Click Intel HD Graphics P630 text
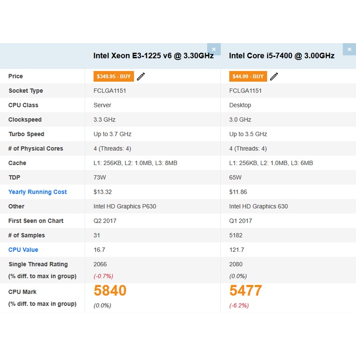Image resolution: width=356 pixels, height=356 pixels. pyautogui.click(x=125, y=206)
